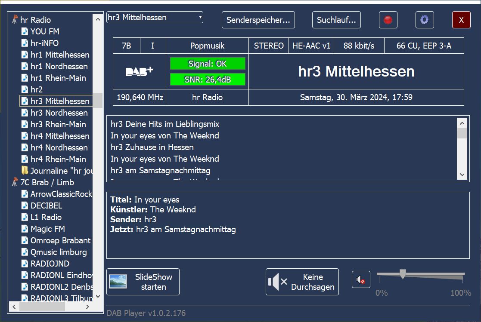Open Senderspeicher... station memory

pos(258,20)
